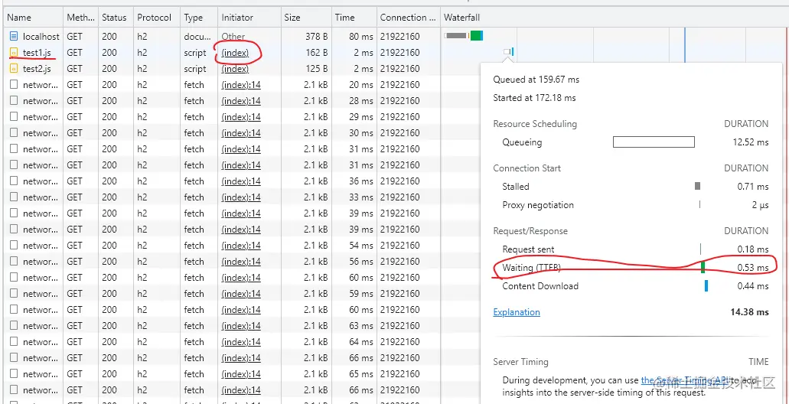
Task: Click the Resource Scheduling heading
Action: pos(535,124)
